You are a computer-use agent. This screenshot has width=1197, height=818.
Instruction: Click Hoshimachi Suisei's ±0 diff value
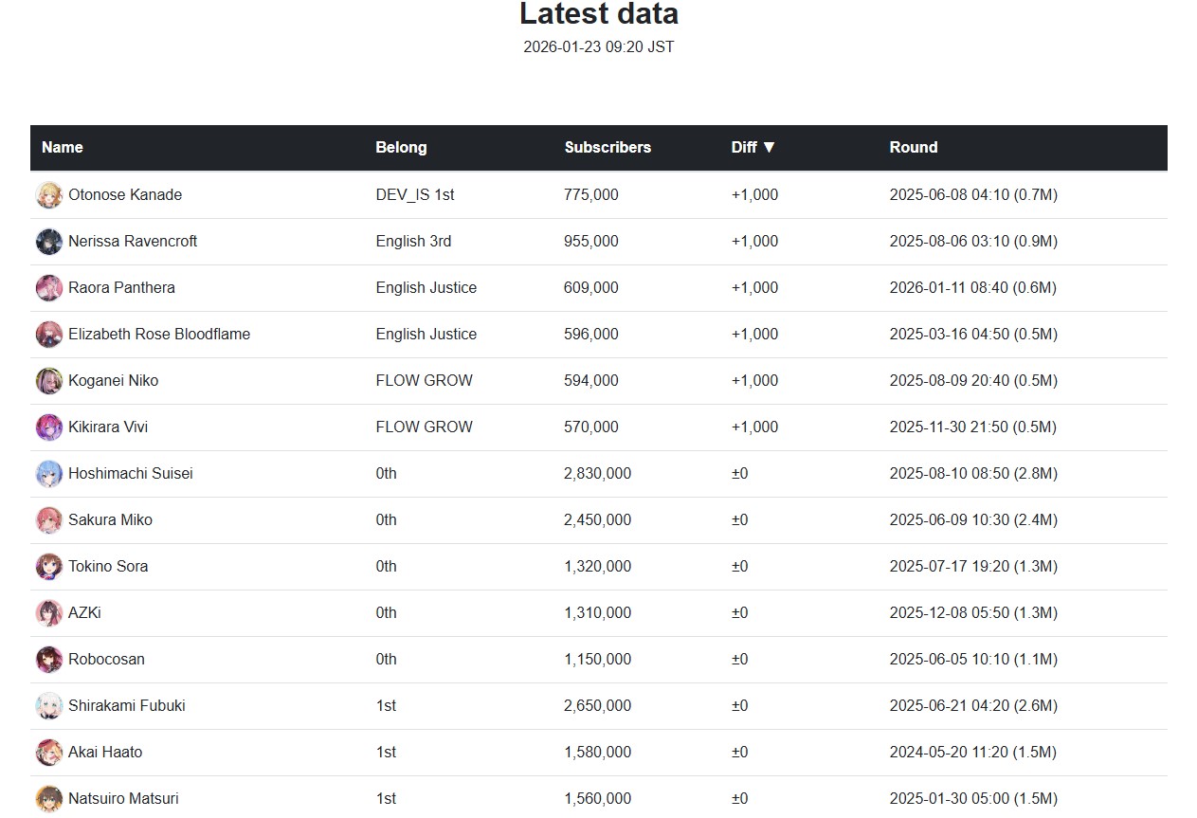[739, 474]
